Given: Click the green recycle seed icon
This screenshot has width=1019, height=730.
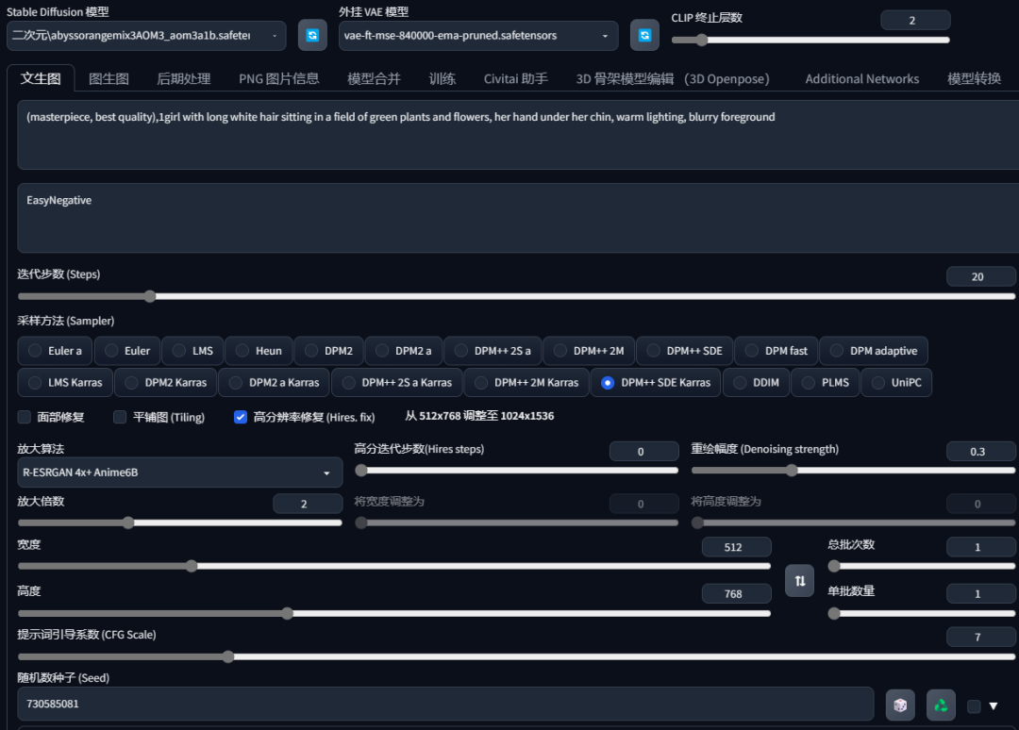Looking at the screenshot, I should [x=941, y=705].
